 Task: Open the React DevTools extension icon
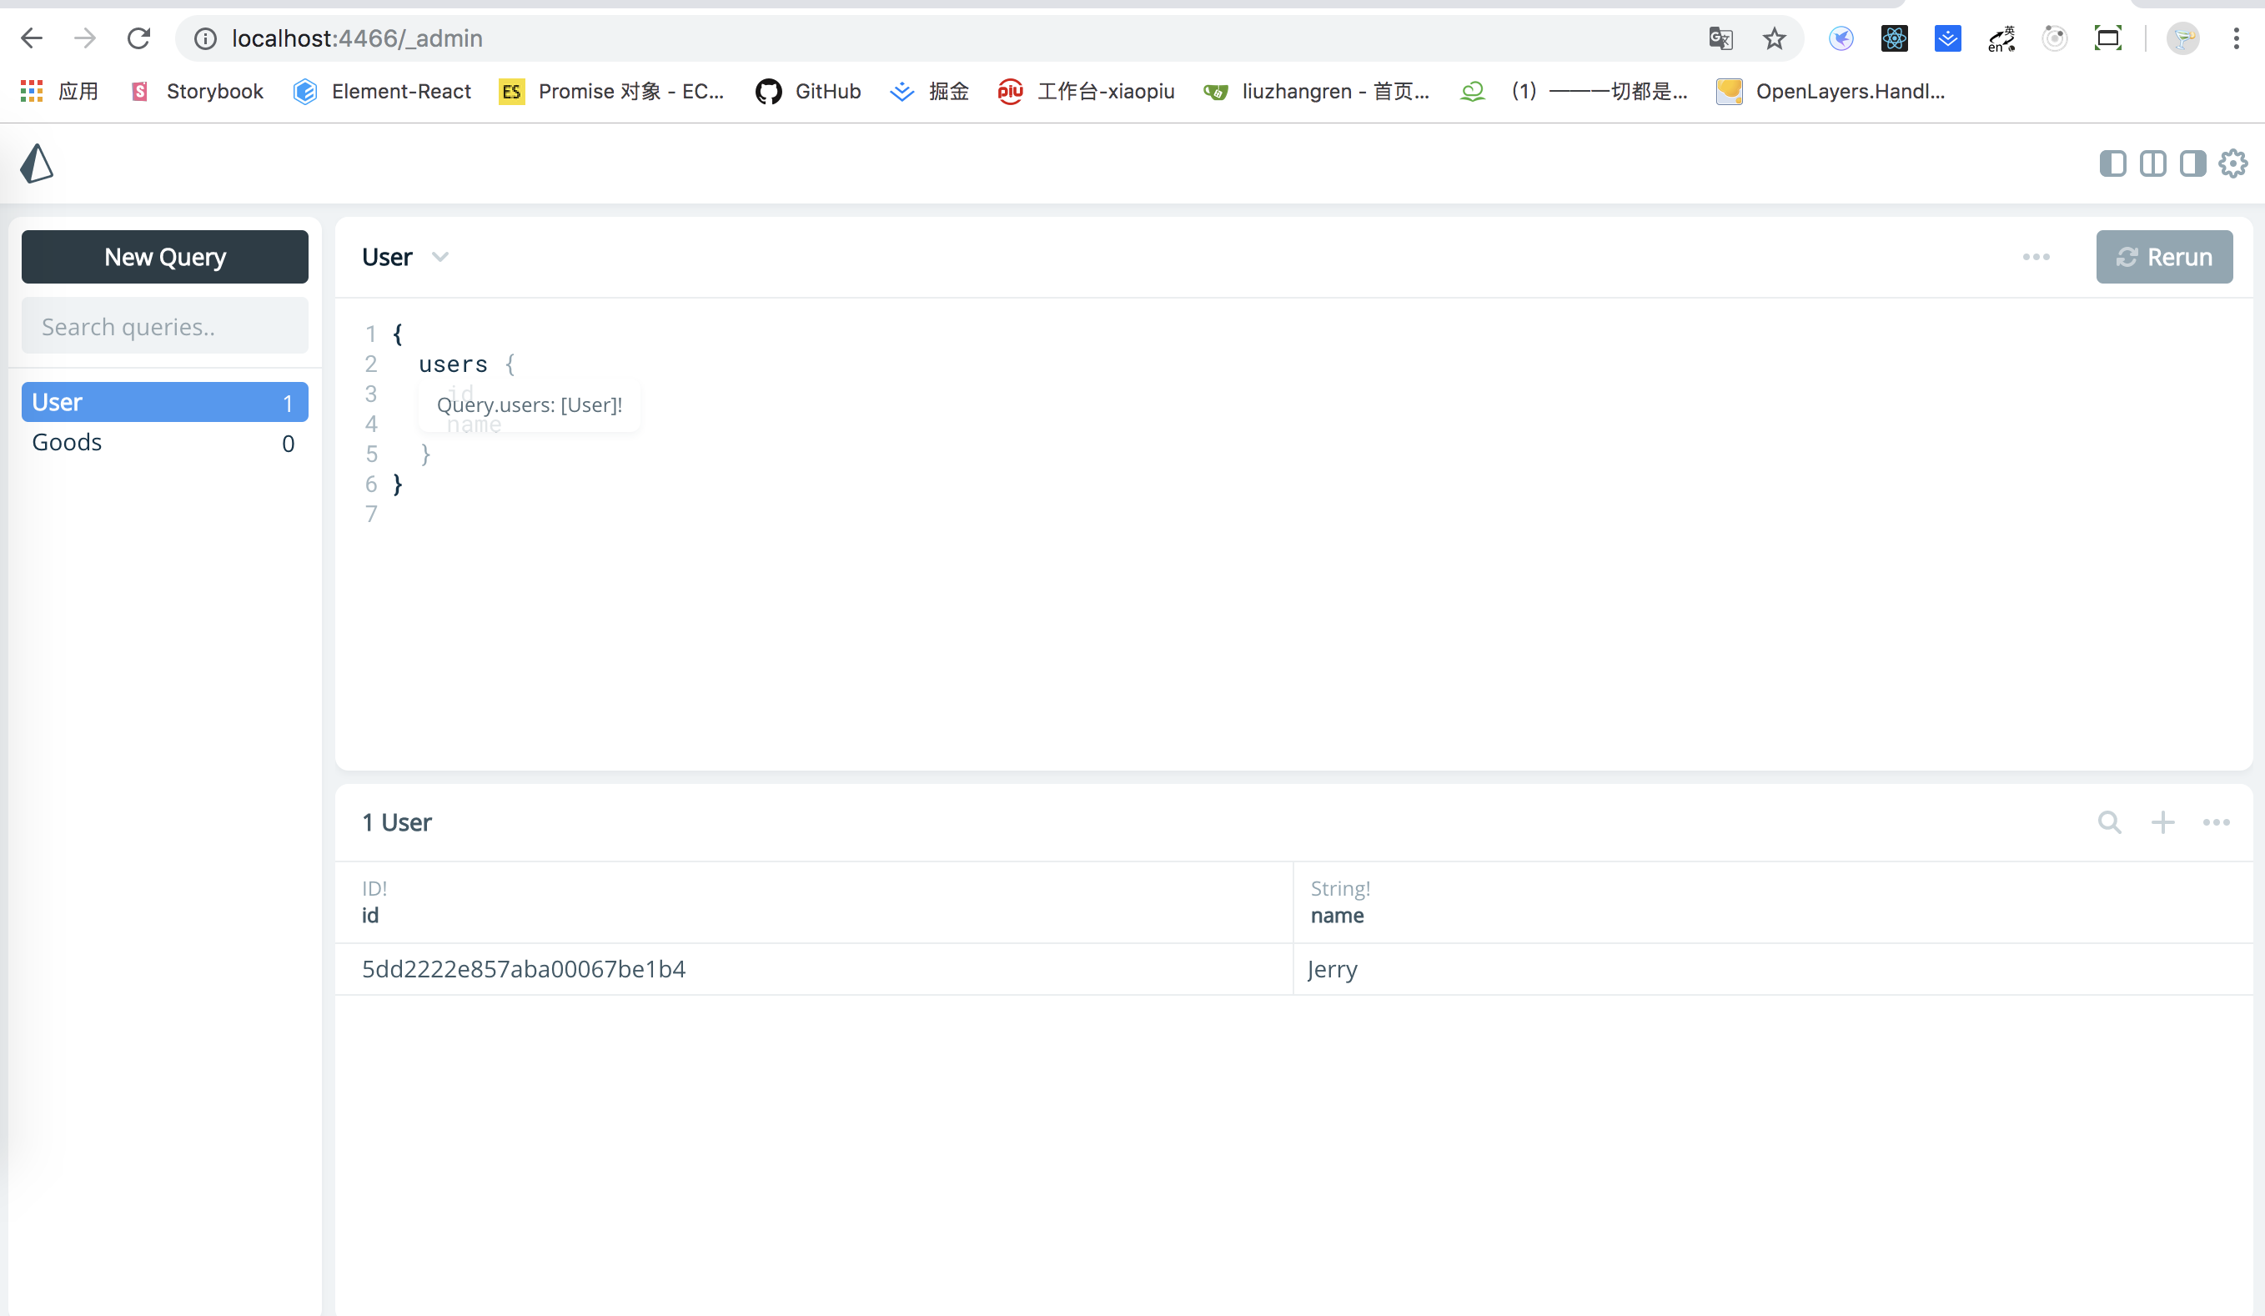coord(1894,38)
